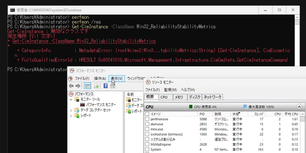
Task: Sort processes by 説明 column header
Action: click(x=221, y=114)
